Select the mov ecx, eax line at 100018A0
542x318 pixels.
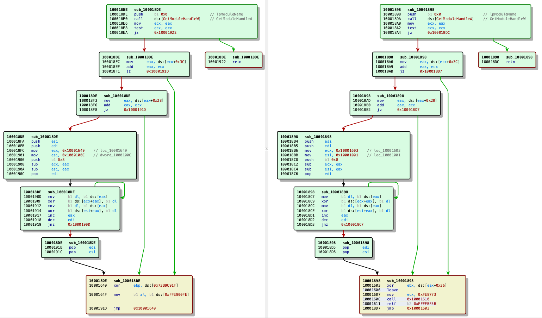415,24
